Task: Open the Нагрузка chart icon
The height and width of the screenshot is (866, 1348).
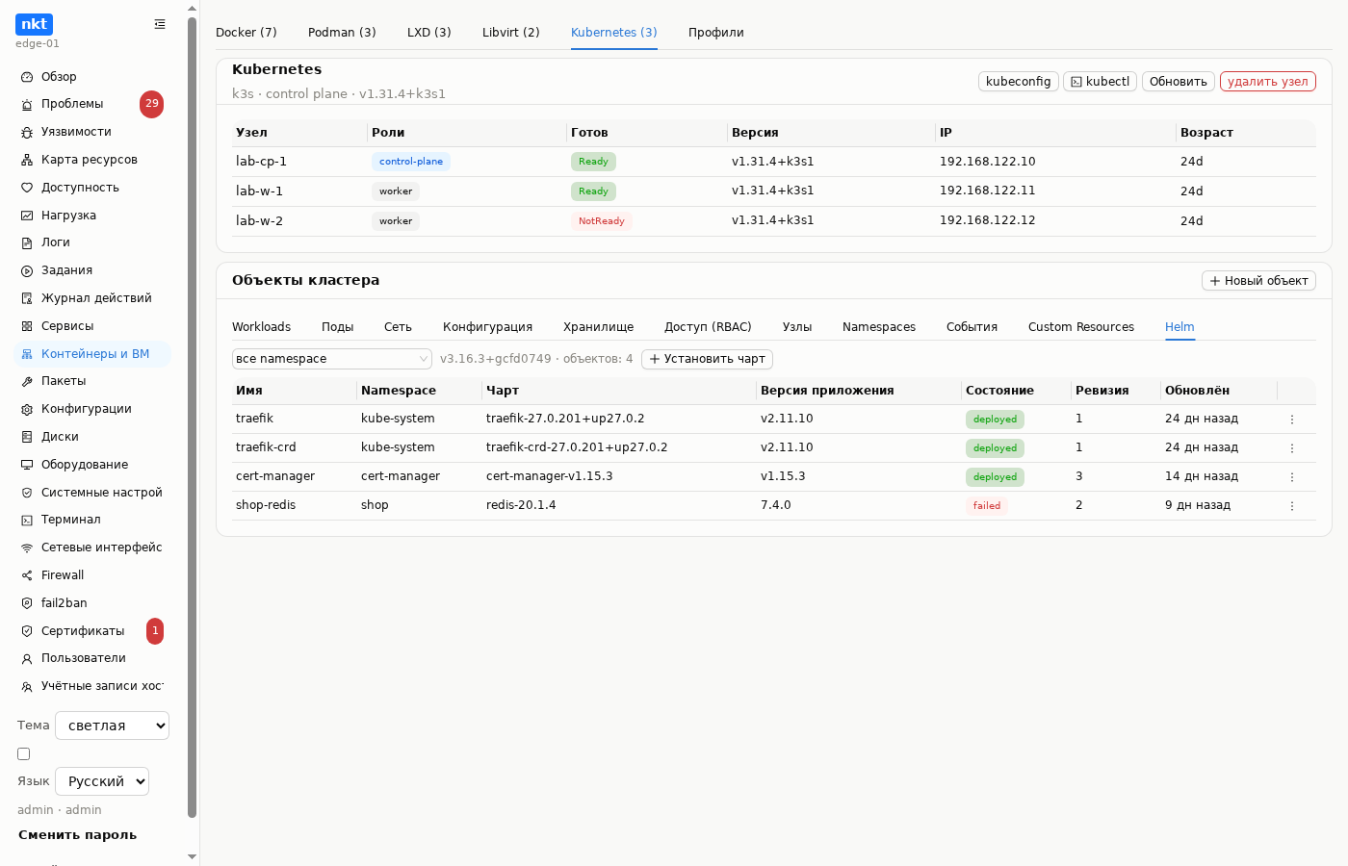Action: point(27,216)
